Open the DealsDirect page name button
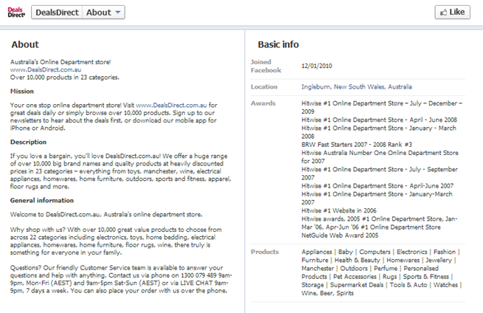Image resolution: width=483 pixels, height=313 pixels. click(57, 13)
